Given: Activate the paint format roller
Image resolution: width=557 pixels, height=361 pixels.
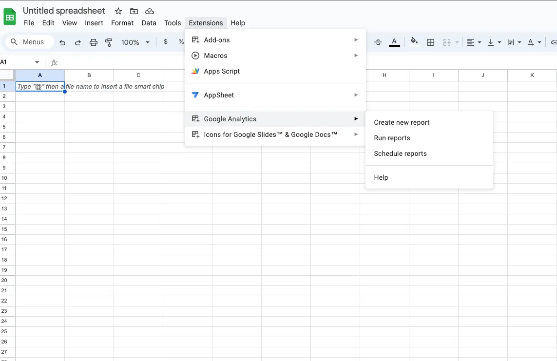Looking at the screenshot, I should click(x=109, y=42).
